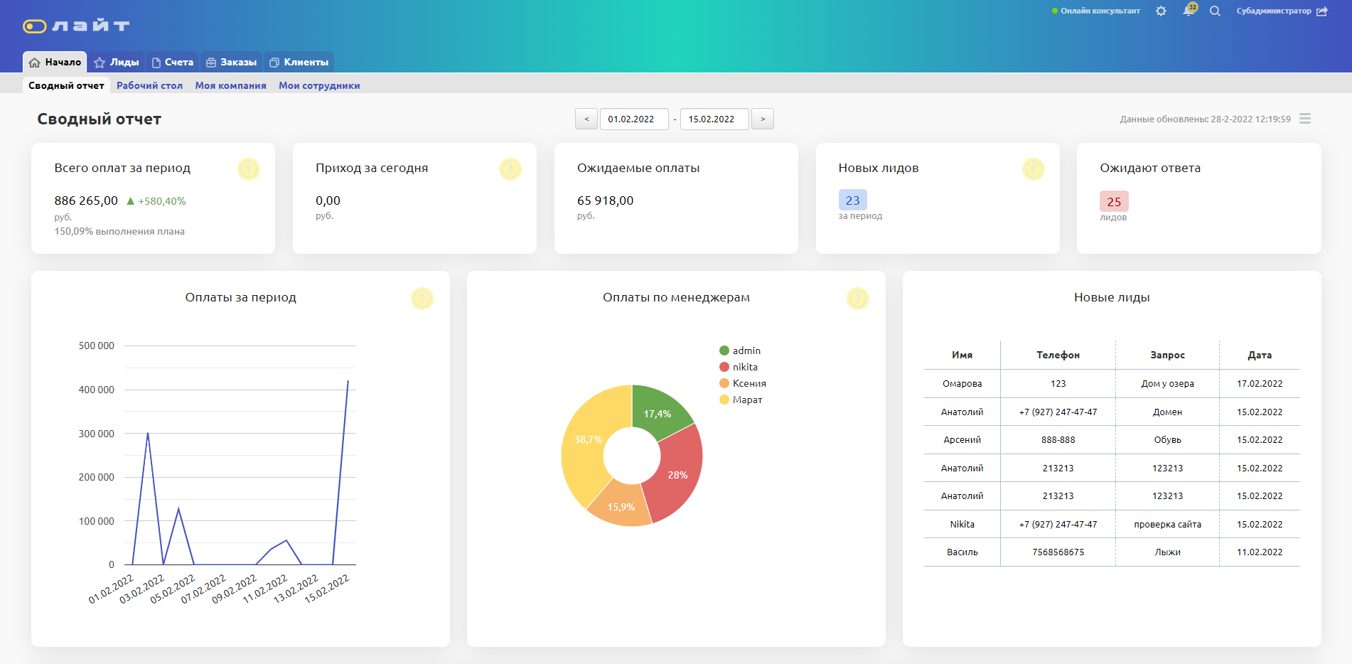Click help icon on Оплаты за период chart
Screen dimensions: 1352x664
pos(422,299)
